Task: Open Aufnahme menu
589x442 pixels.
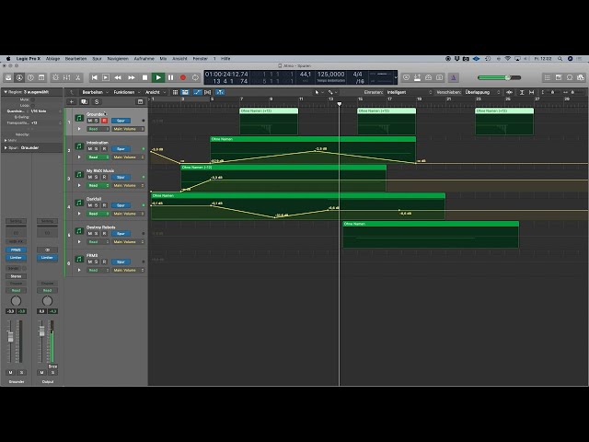Action: pos(144,59)
